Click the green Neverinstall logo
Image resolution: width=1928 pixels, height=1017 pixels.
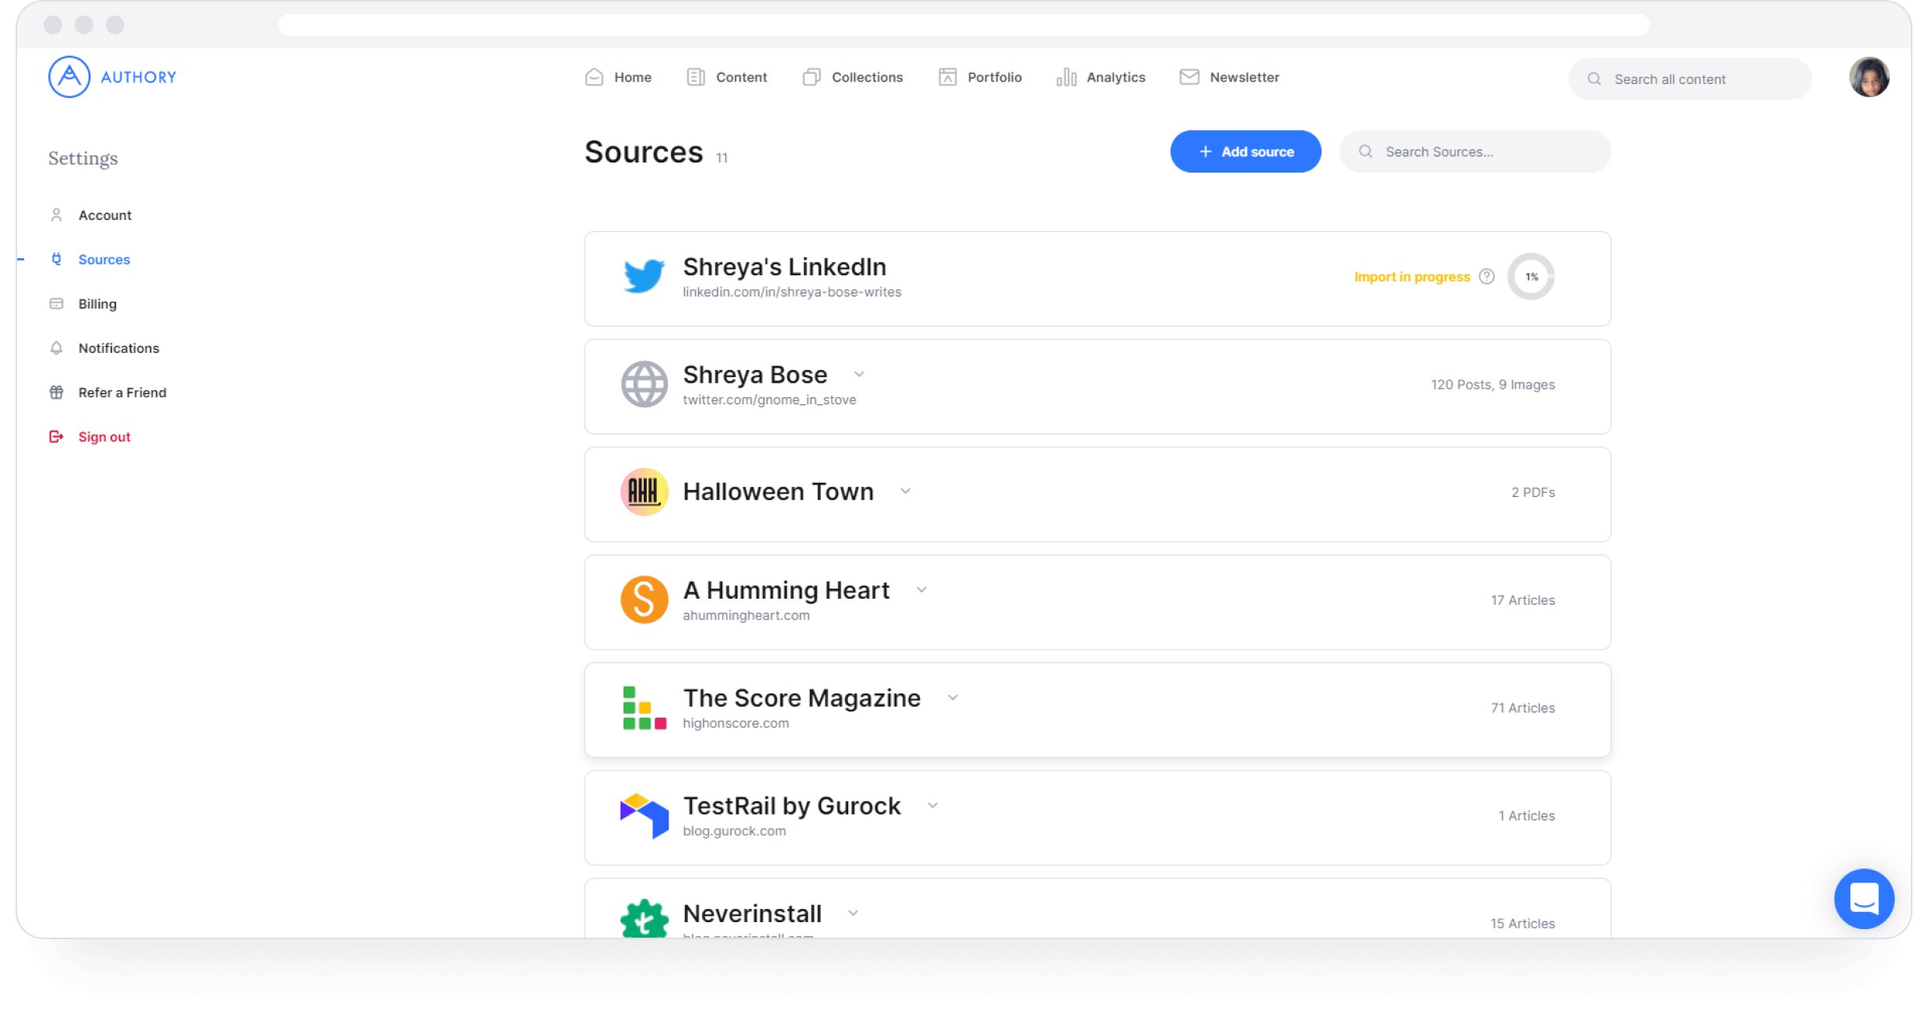(x=644, y=919)
